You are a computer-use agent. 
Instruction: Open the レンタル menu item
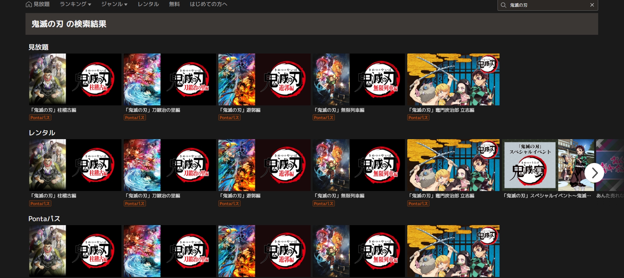pos(148,4)
